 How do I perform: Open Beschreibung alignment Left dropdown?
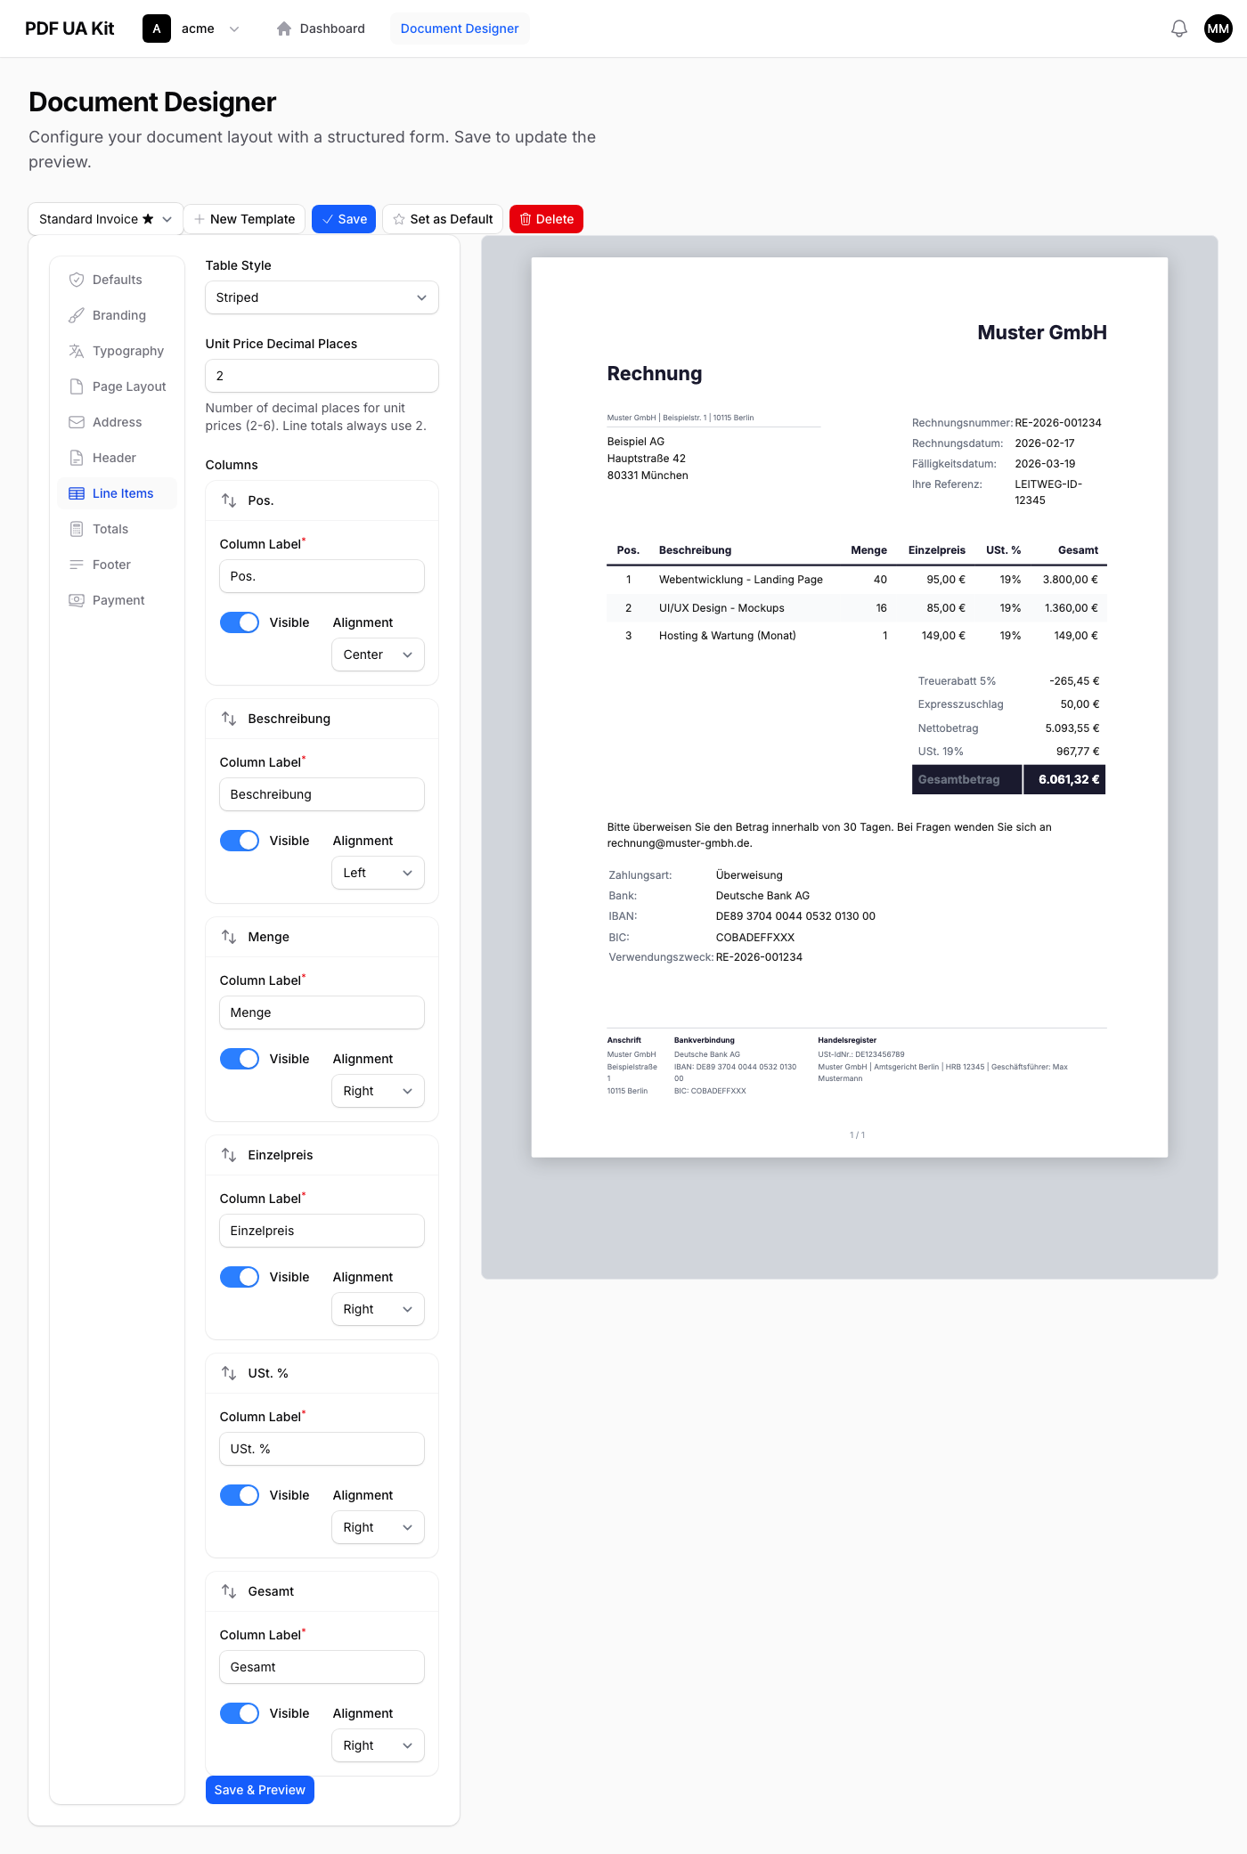(378, 873)
